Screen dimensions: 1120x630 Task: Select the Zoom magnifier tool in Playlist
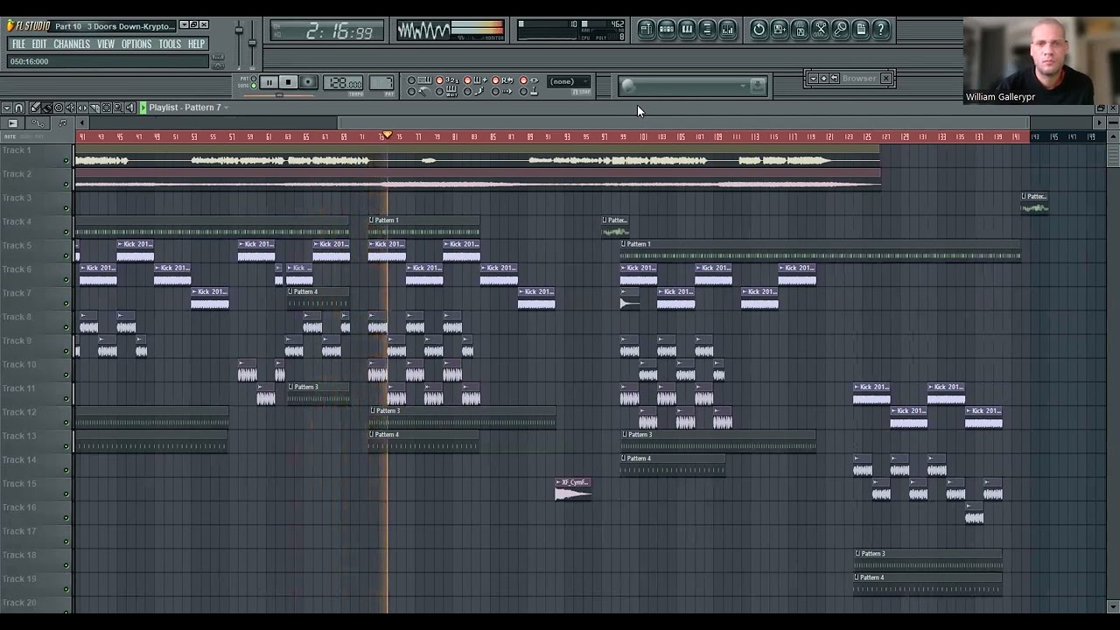[x=118, y=108]
